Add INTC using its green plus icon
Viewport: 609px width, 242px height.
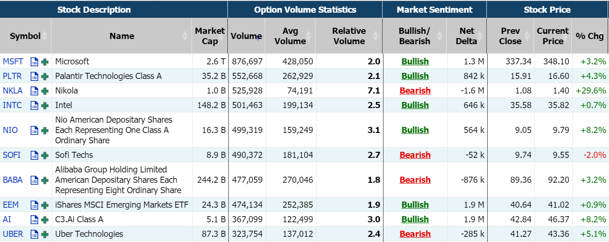tap(45, 105)
